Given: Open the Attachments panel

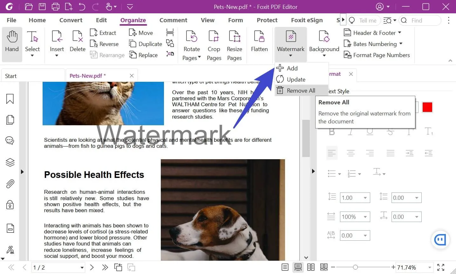Looking at the screenshot, I should (10, 184).
